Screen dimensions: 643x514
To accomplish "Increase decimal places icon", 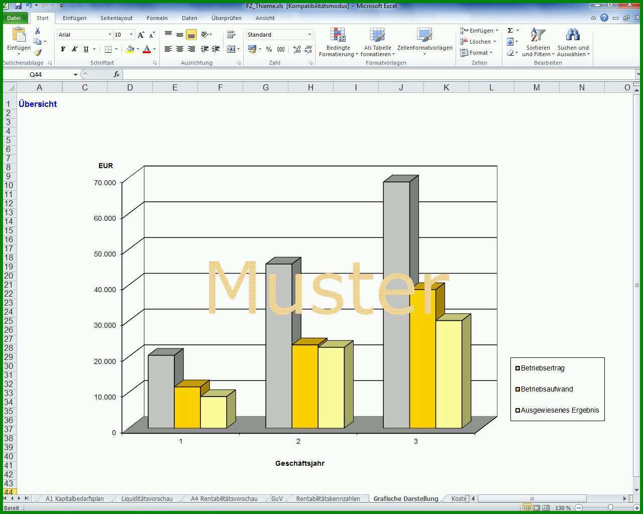I will 297,49.
